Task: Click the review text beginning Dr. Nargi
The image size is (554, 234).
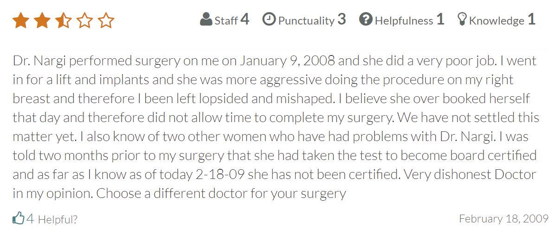Action: point(276,128)
